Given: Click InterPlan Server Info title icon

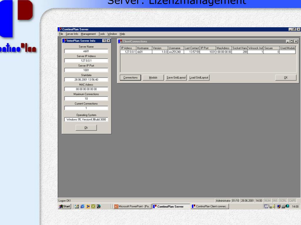Looking at the screenshot, I should pos(65,40).
